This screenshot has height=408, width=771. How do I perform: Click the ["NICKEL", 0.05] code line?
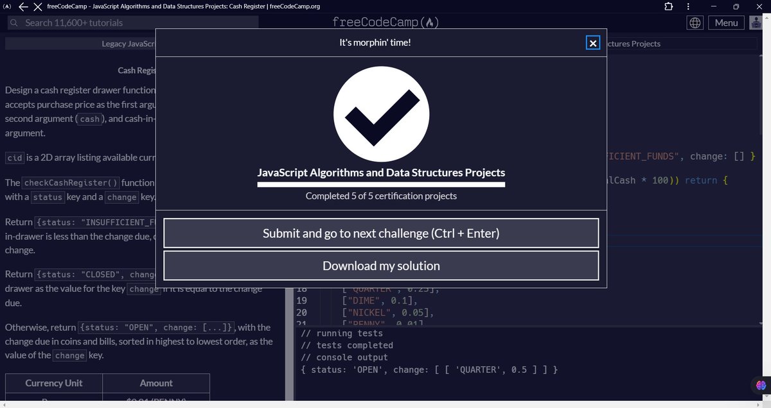[x=388, y=313]
